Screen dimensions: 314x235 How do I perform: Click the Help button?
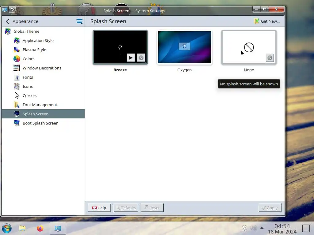(99, 208)
